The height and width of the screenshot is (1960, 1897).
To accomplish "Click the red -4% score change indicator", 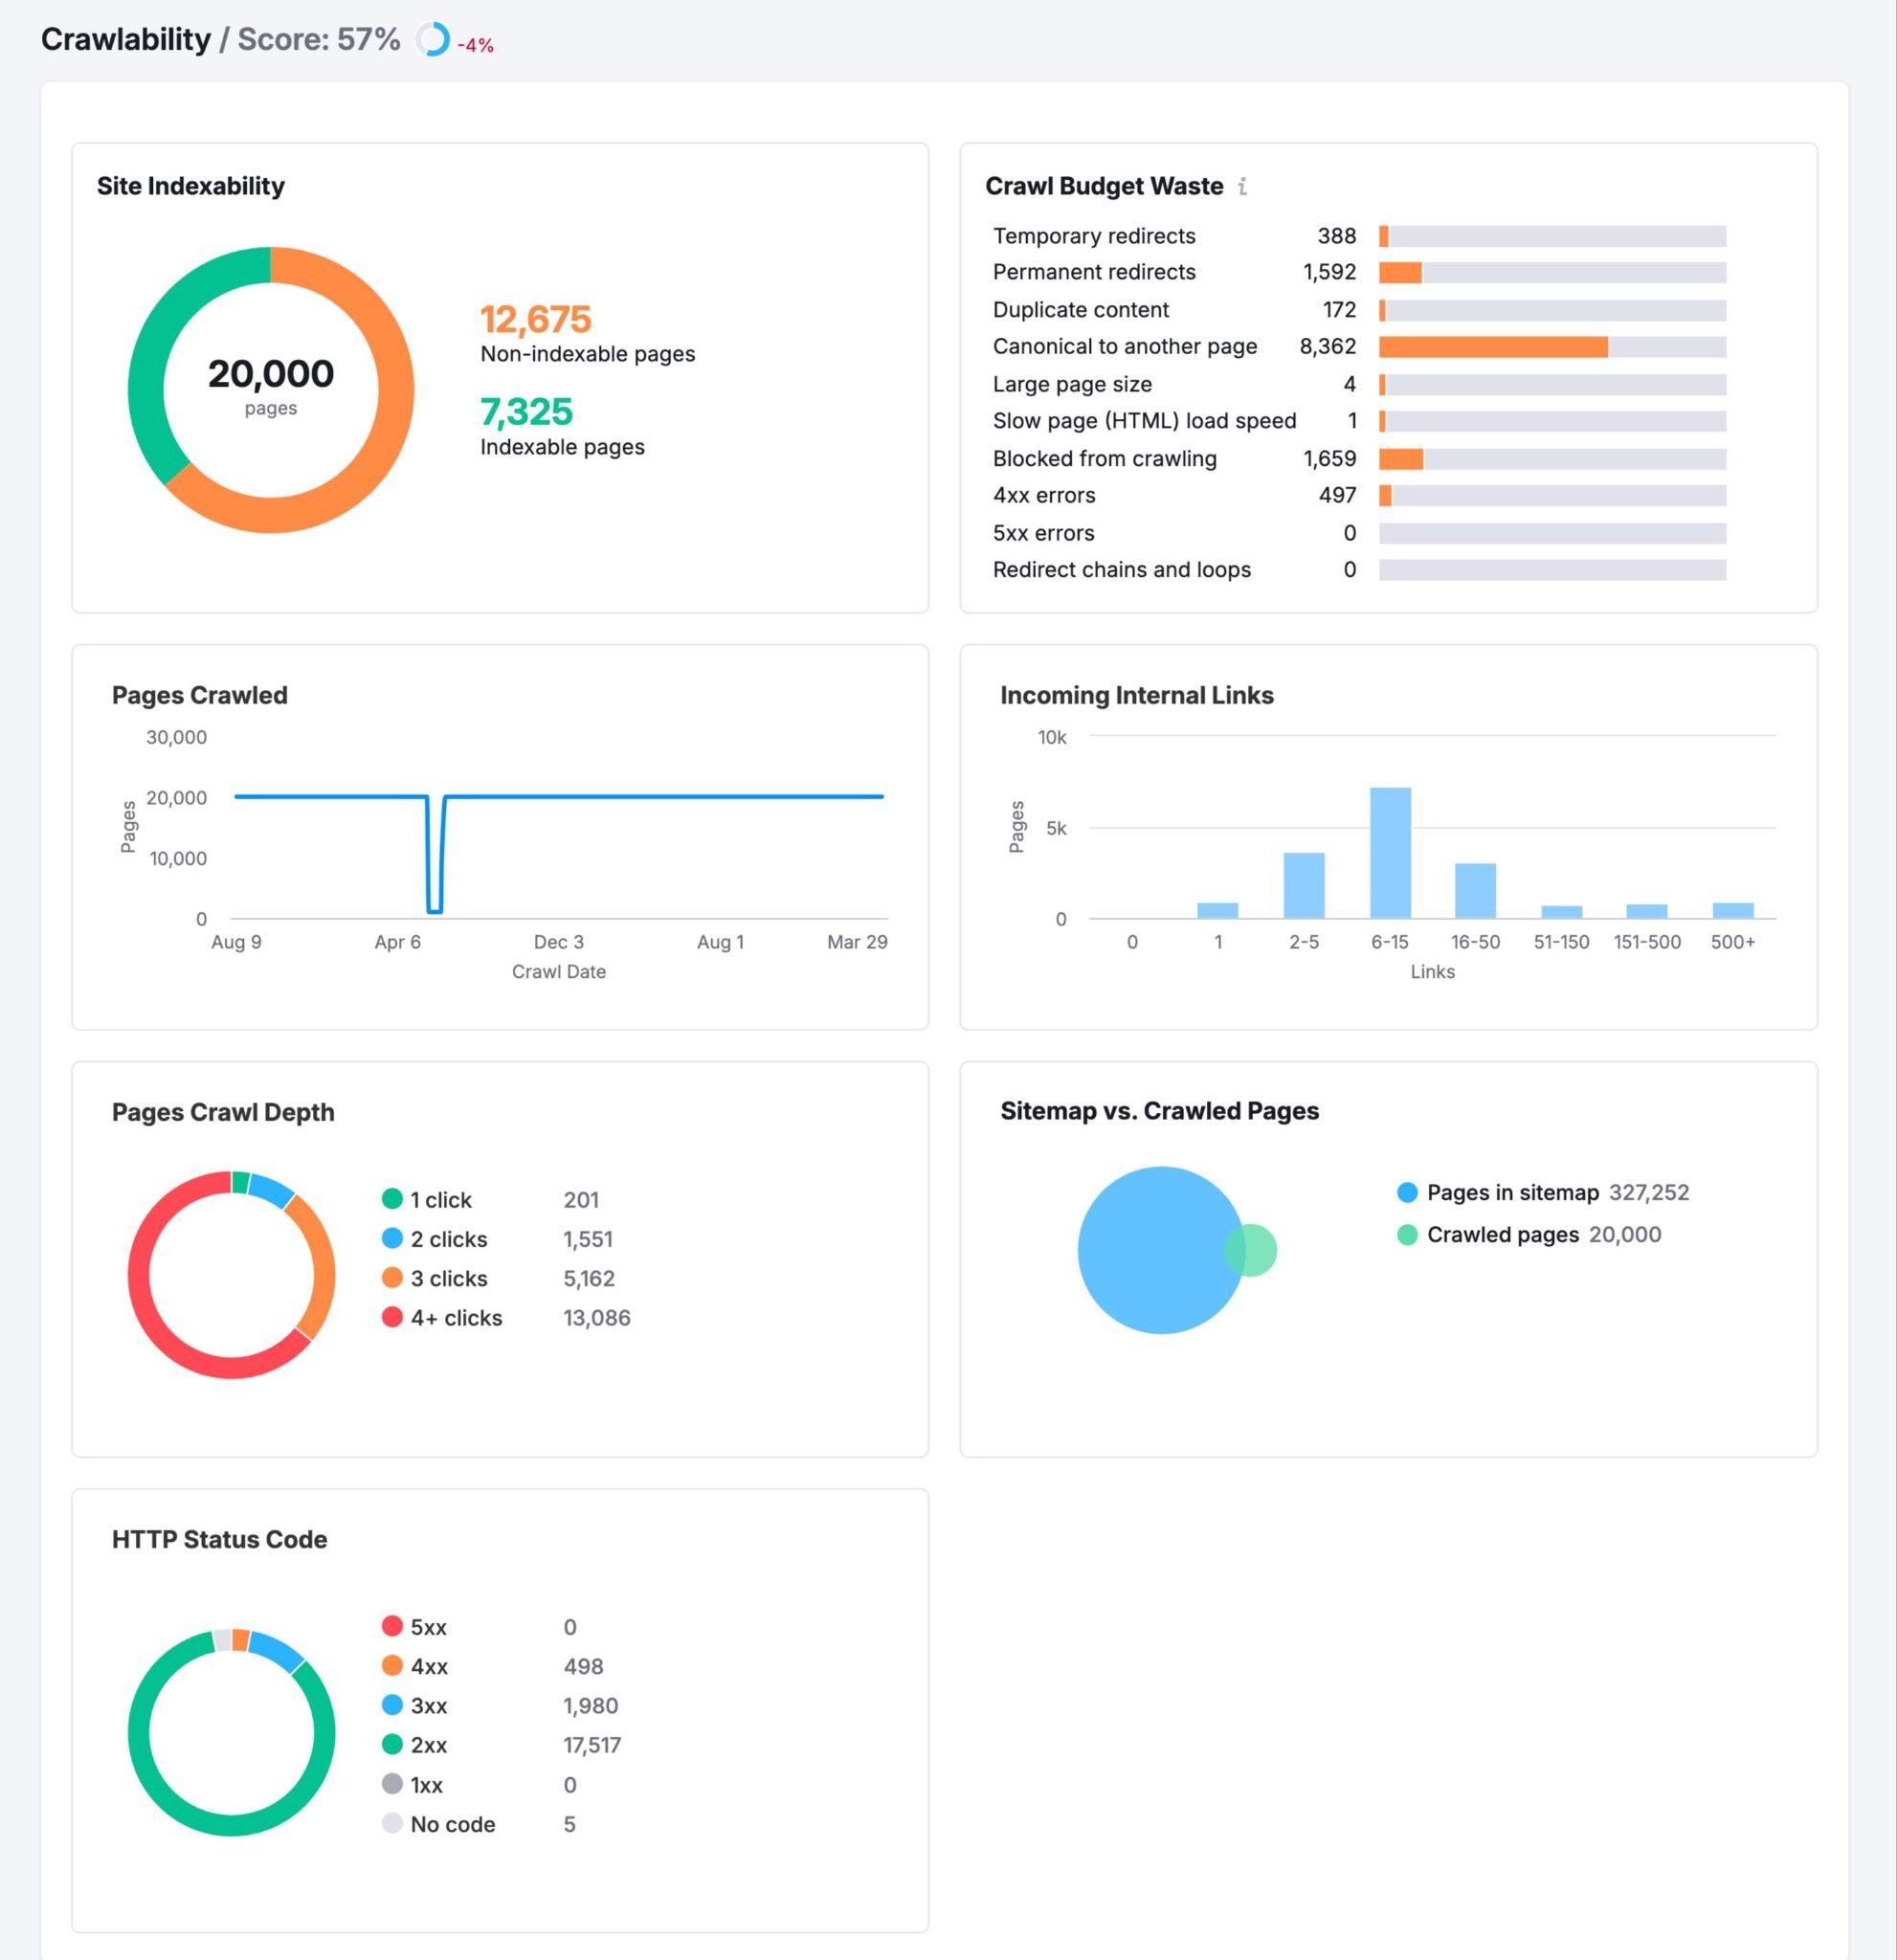I will [474, 44].
